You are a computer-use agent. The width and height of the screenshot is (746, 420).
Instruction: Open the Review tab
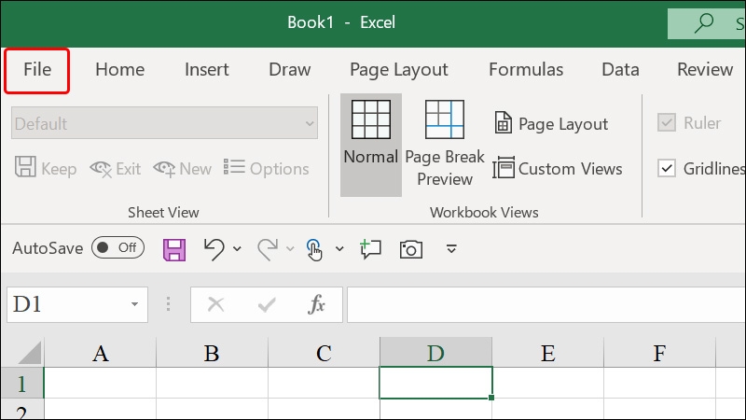click(x=705, y=70)
